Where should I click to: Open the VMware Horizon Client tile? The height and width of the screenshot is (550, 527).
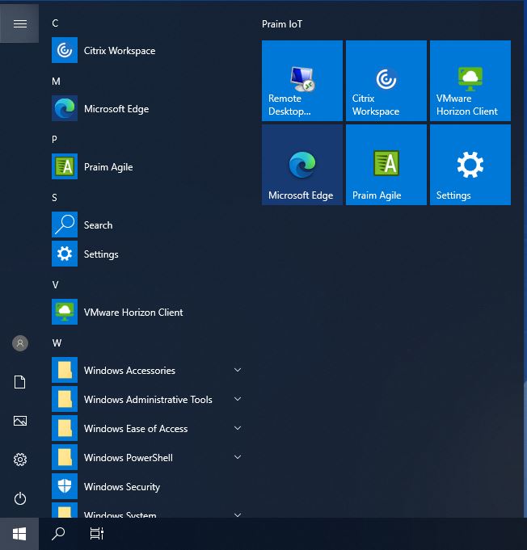coord(470,81)
